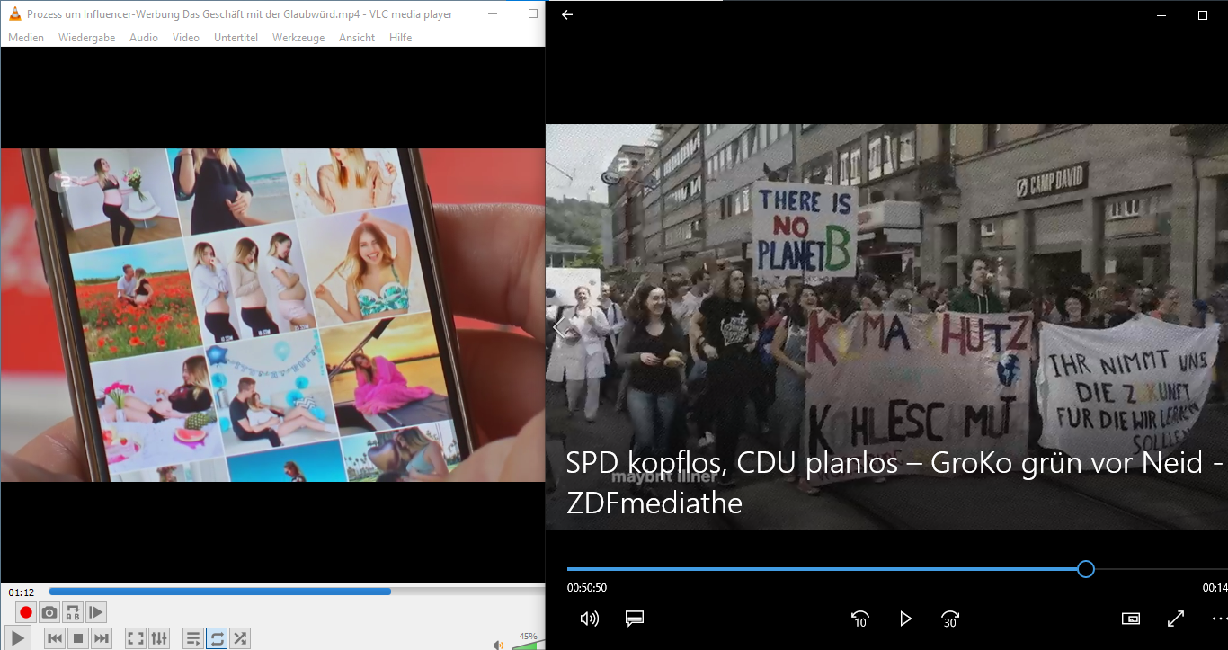The width and height of the screenshot is (1228, 650).
Task: Play in mini view mode
Action: [1130, 619]
